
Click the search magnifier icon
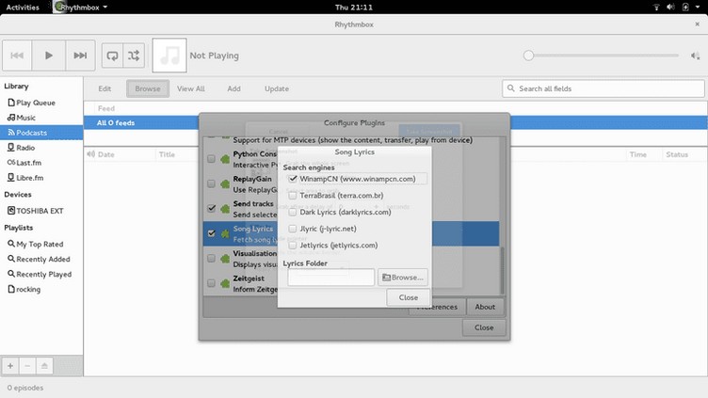(x=510, y=88)
